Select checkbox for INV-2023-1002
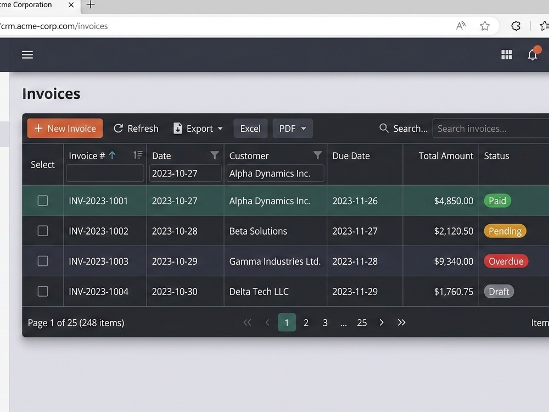The width and height of the screenshot is (549, 412). tap(43, 231)
